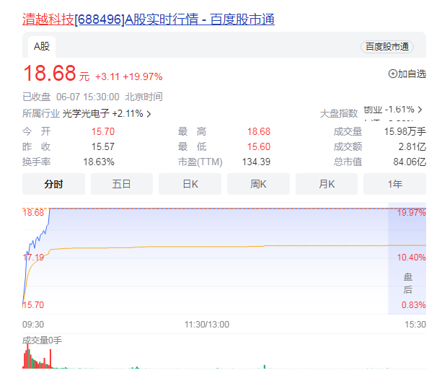
Task: Show the 日K candlestick view
Action: click(x=190, y=184)
